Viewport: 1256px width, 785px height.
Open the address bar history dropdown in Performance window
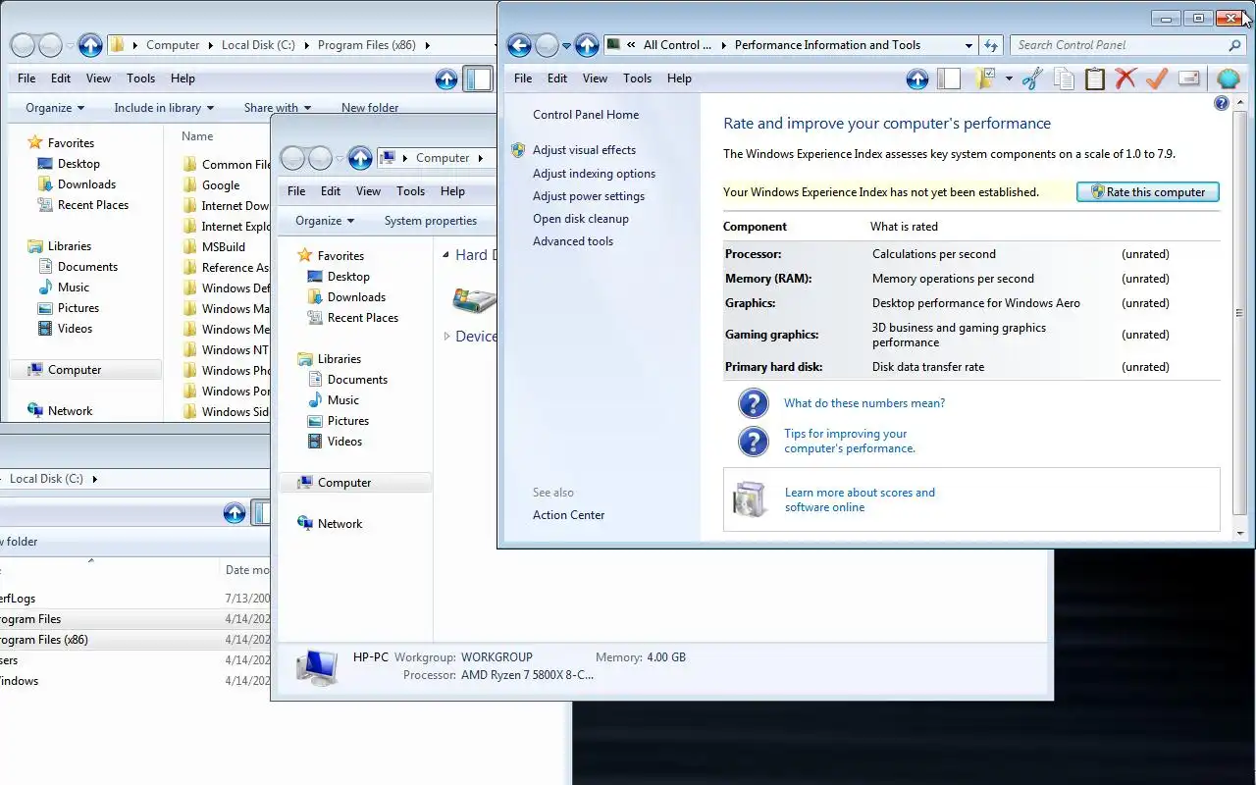[968, 45]
